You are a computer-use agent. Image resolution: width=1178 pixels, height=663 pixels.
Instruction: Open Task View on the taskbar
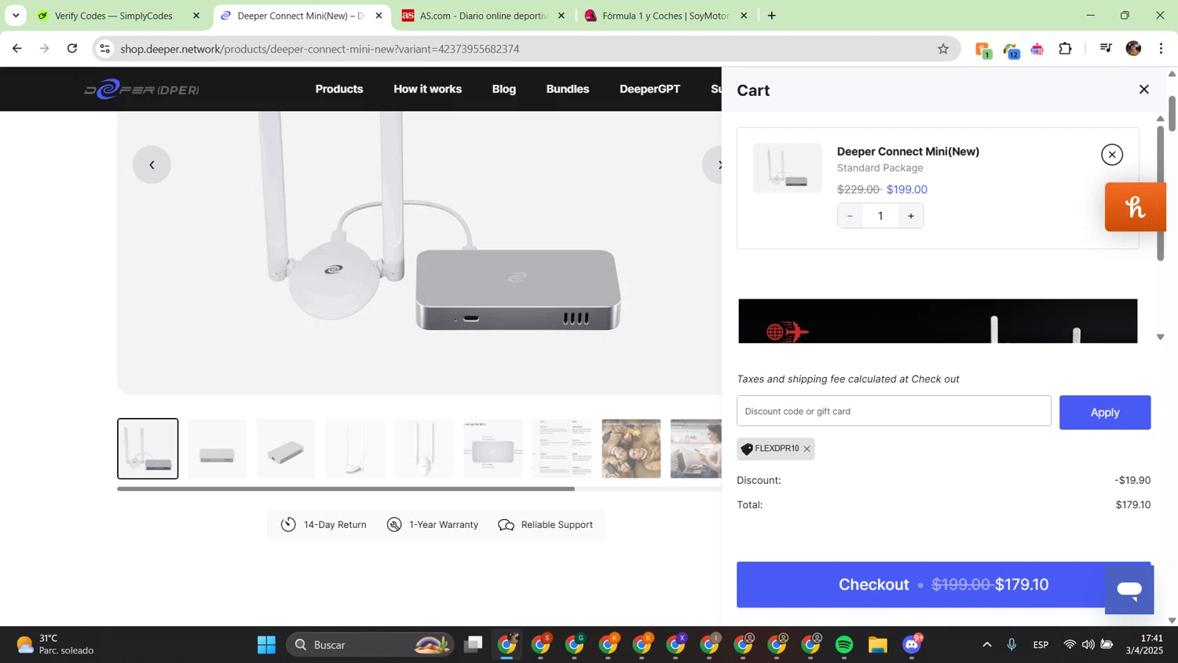(x=473, y=645)
